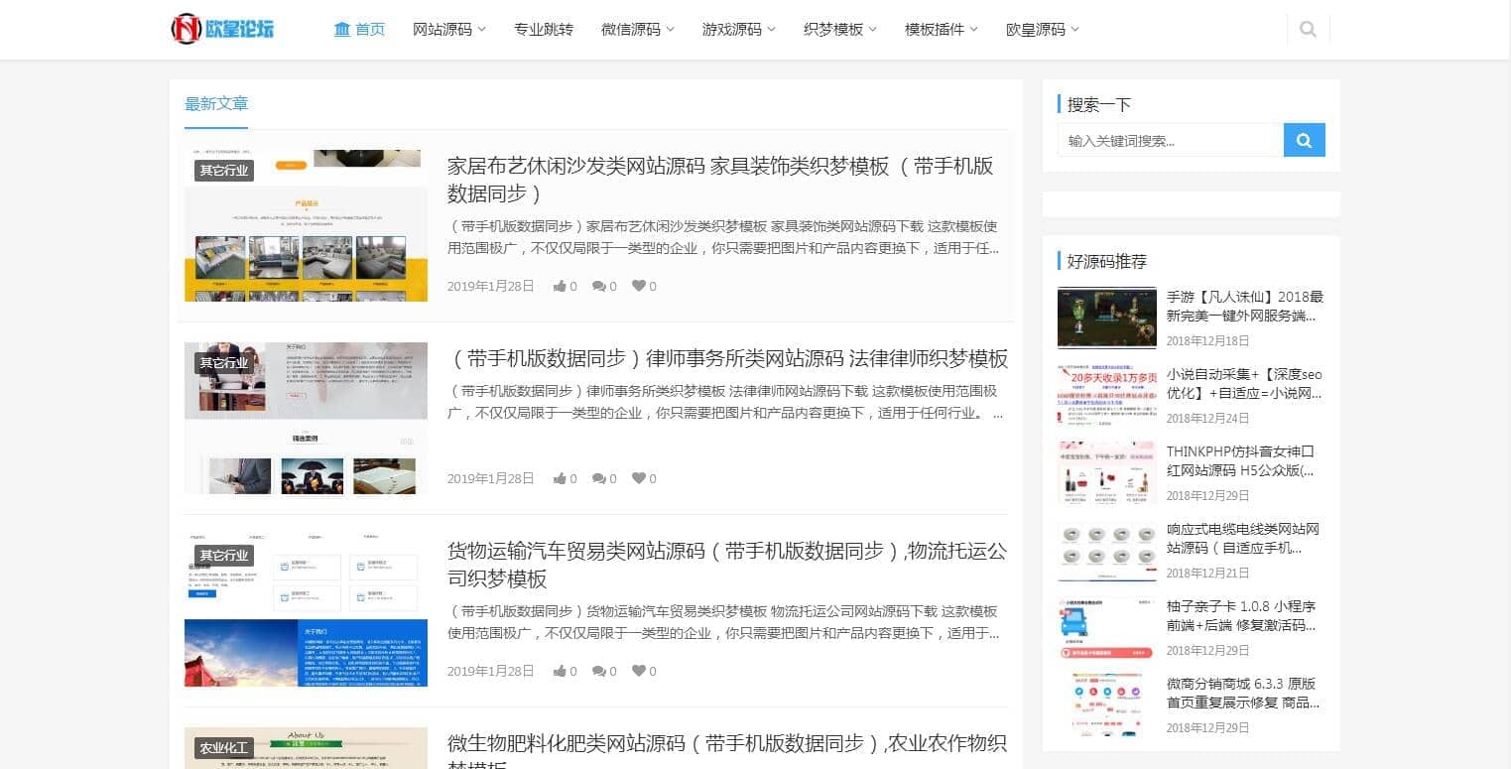This screenshot has width=1511, height=769.
Task: Open the sofa furniture article thumbnail
Action: coord(306,225)
